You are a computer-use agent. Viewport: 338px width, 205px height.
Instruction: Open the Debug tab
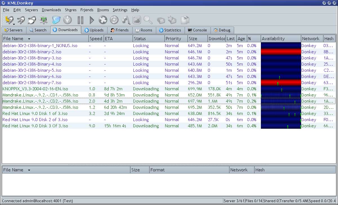(222, 30)
